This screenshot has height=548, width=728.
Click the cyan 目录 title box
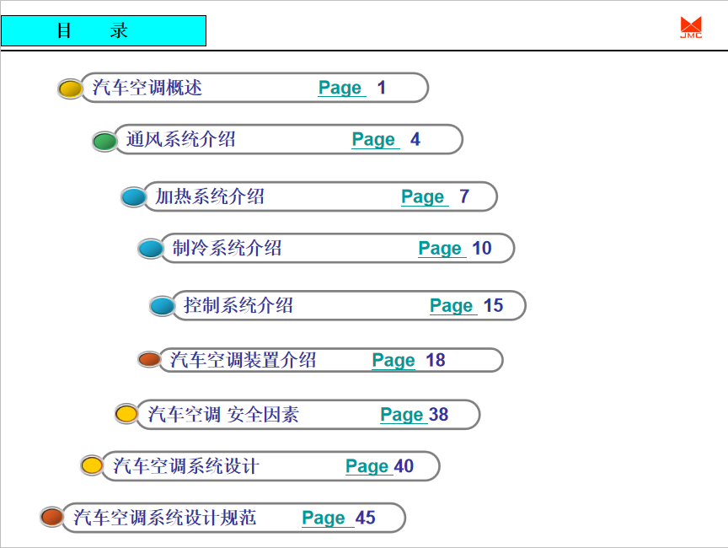click(x=104, y=30)
